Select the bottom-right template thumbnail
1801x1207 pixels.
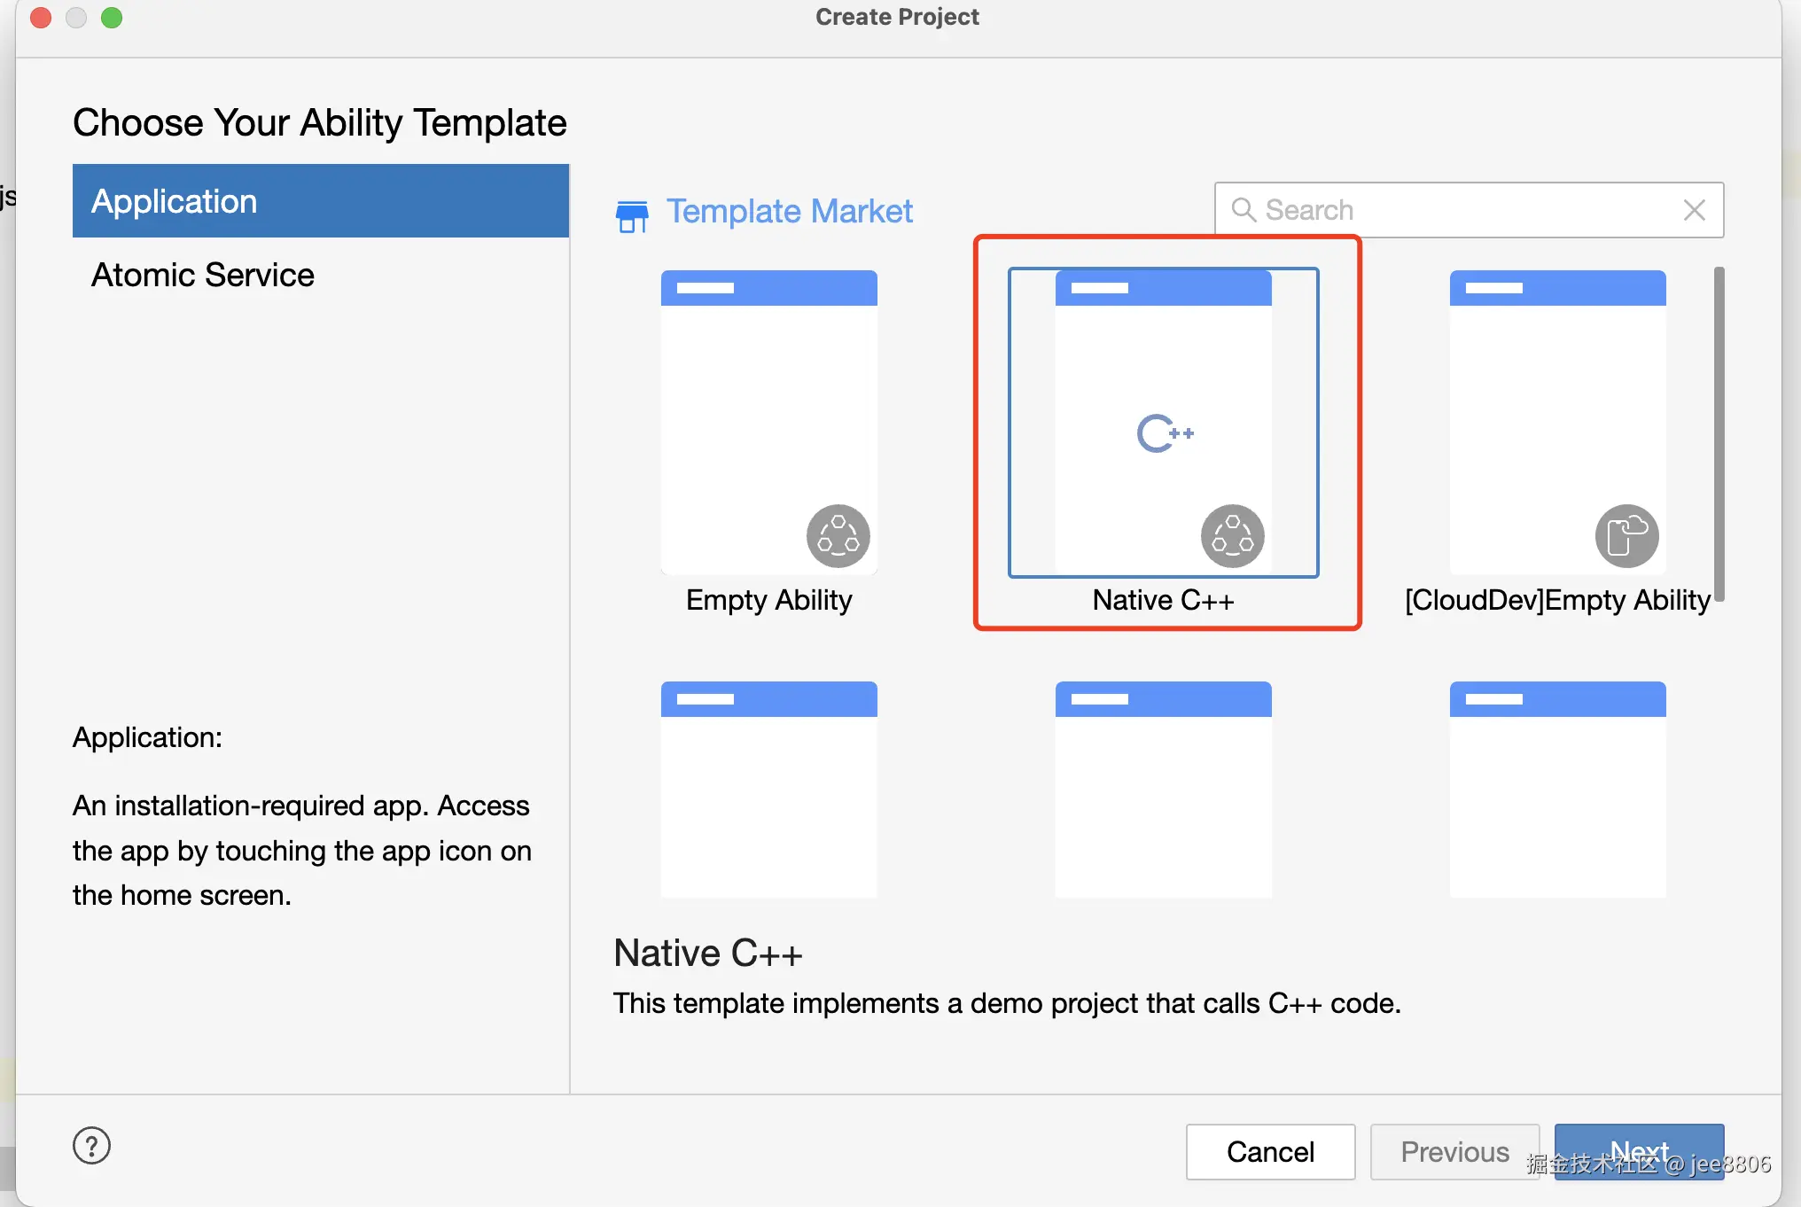point(1557,789)
